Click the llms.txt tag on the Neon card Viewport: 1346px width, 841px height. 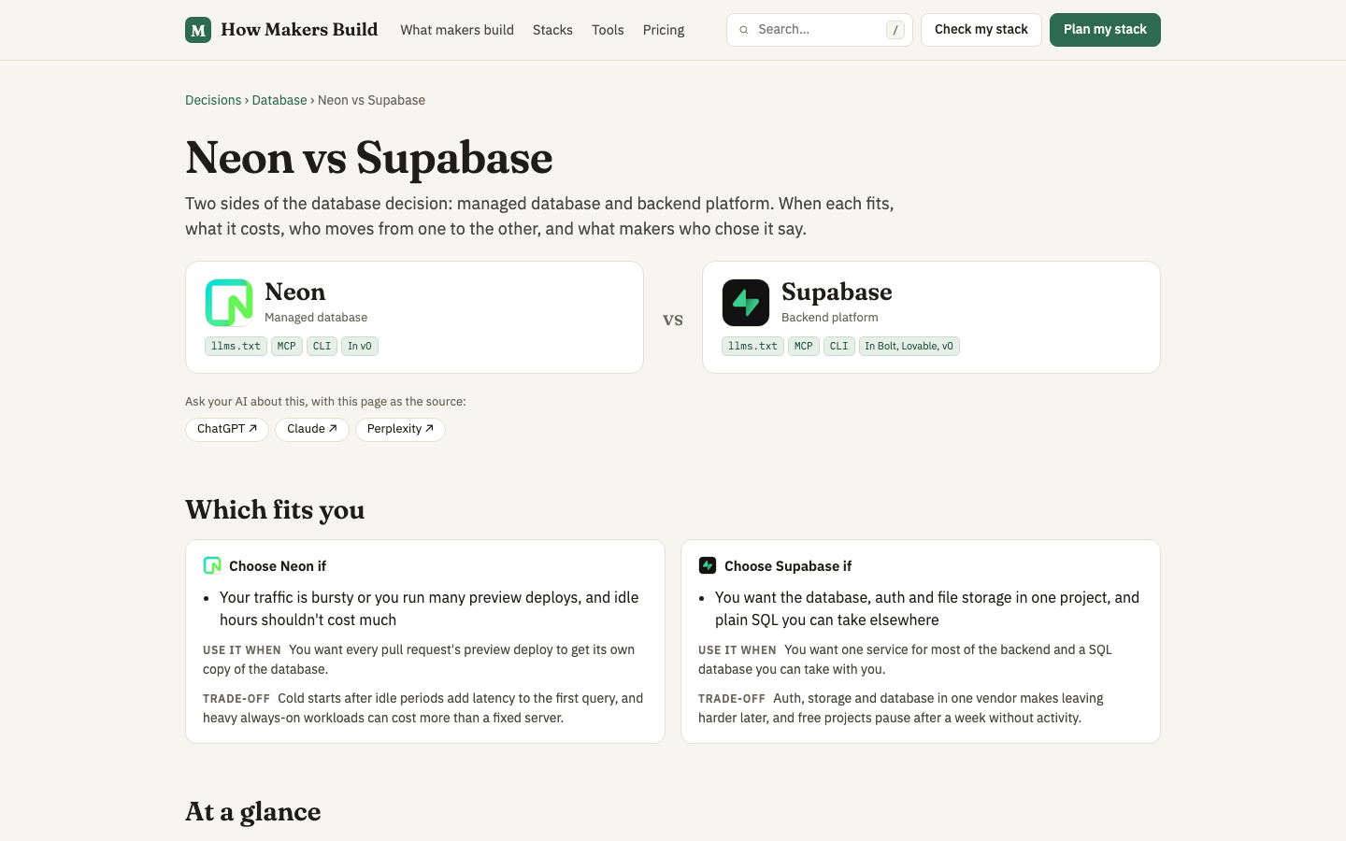pos(236,346)
